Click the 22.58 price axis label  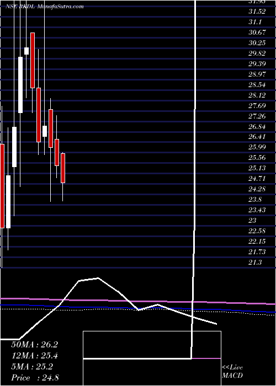pyautogui.click(x=257, y=230)
